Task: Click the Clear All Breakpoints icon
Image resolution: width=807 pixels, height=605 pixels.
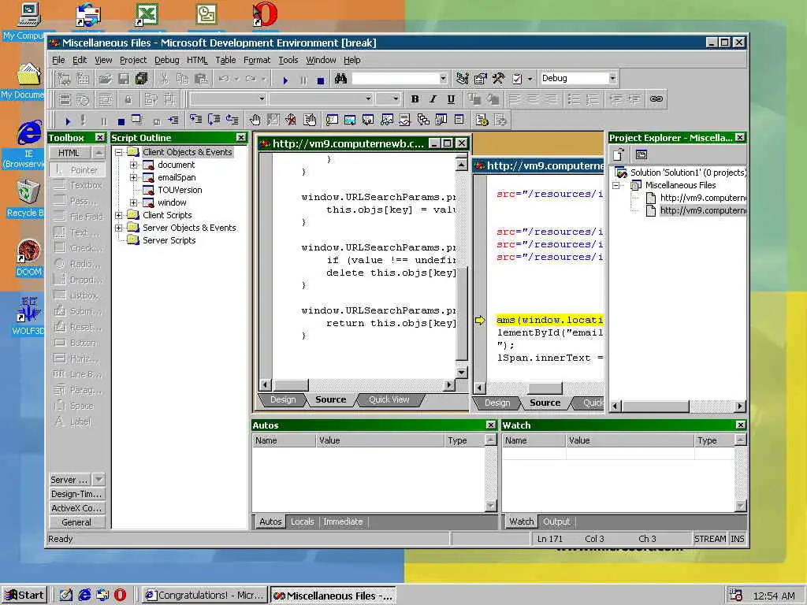Action: coord(291,120)
